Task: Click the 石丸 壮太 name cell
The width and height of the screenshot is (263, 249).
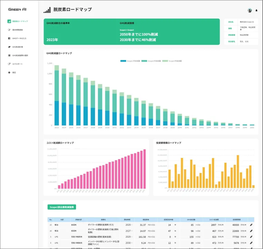Action: [244, 41]
